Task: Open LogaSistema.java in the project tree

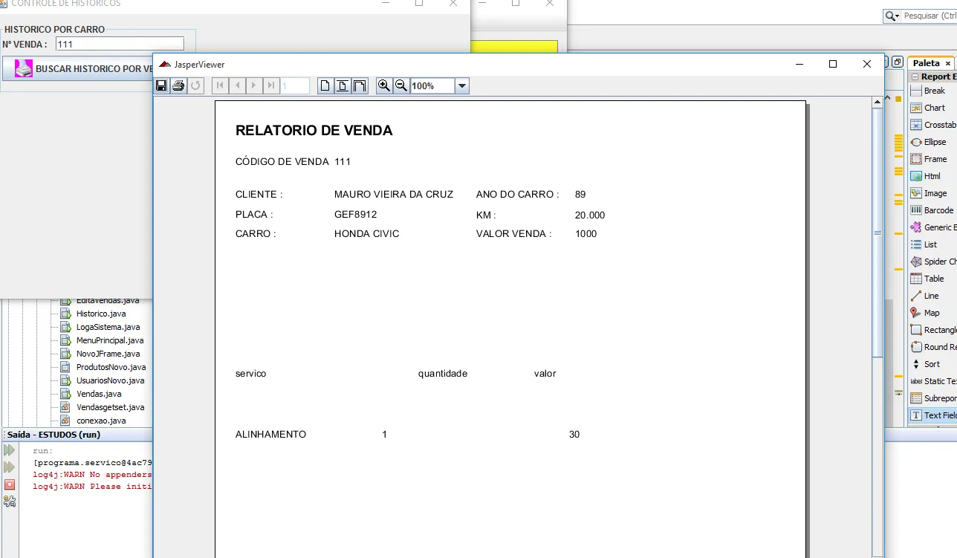Action: pyautogui.click(x=108, y=327)
